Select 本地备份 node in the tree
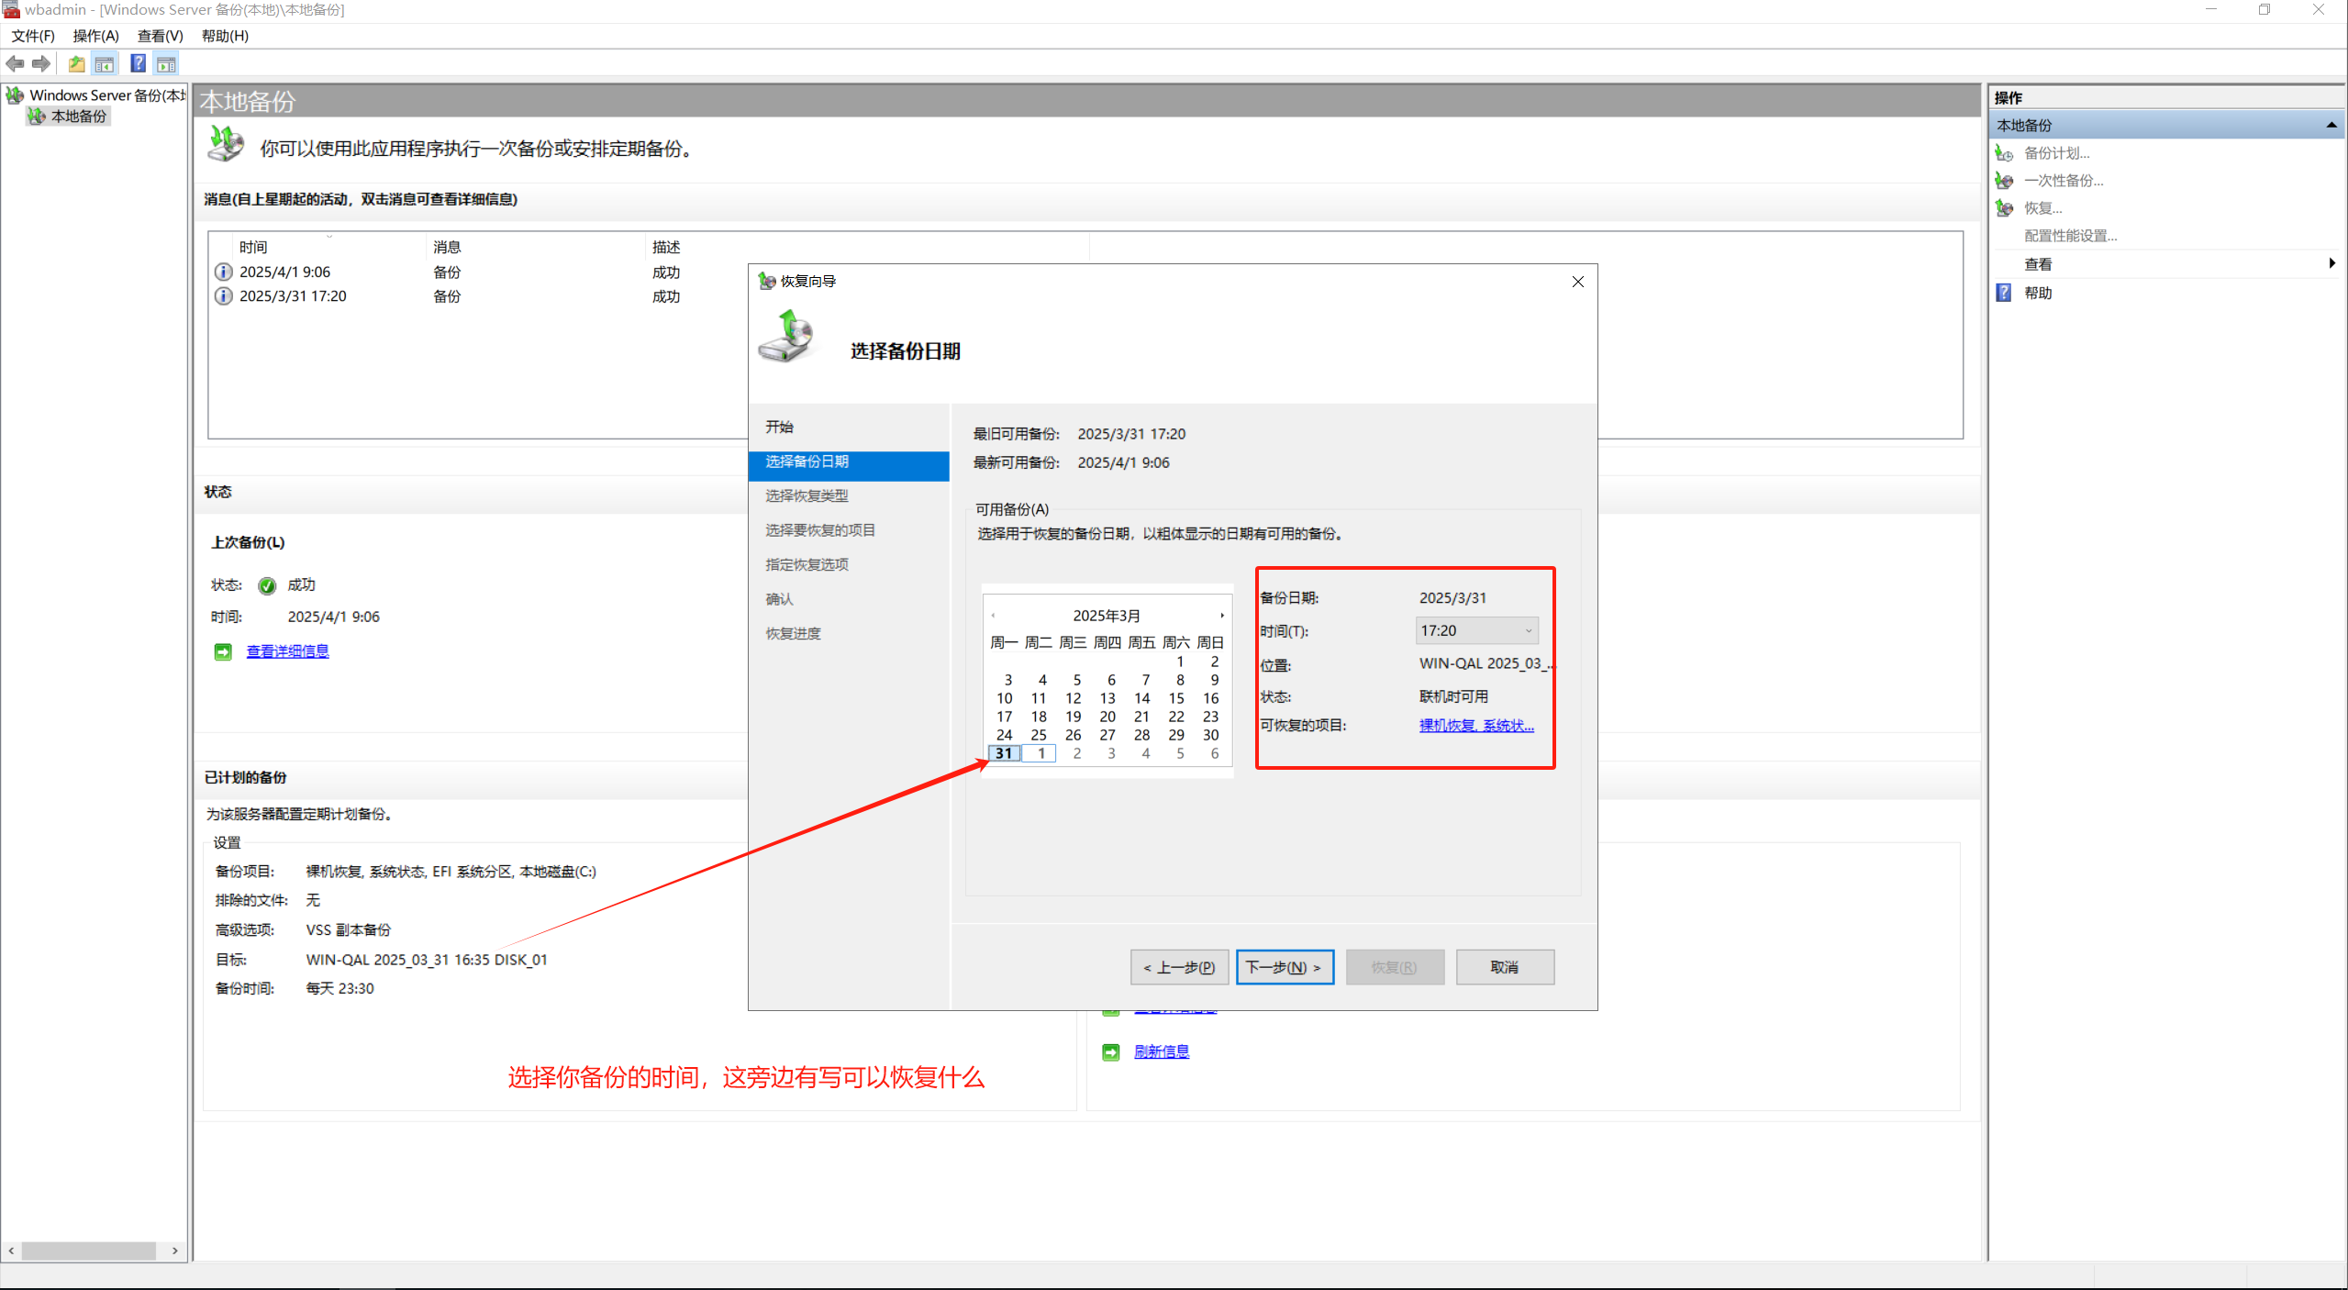Viewport: 2348px width, 1290px height. point(78,117)
